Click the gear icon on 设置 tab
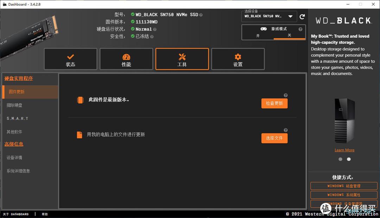 [x=238, y=57]
